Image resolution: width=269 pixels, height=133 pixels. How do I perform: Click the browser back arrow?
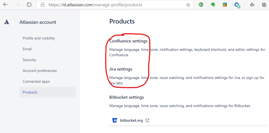pos(5,5)
